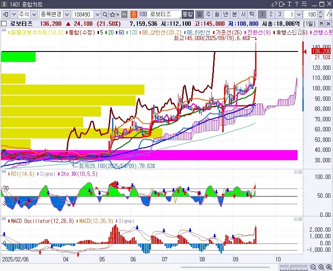Select preset number 2 button

point(271,14)
